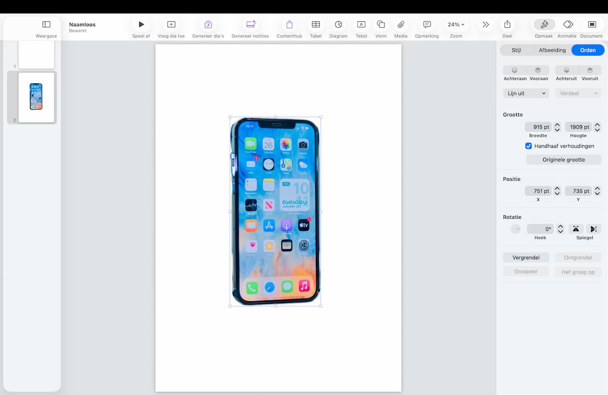Open the Opmaak format inspector
This screenshot has height=395, width=608.
tap(544, 24)
